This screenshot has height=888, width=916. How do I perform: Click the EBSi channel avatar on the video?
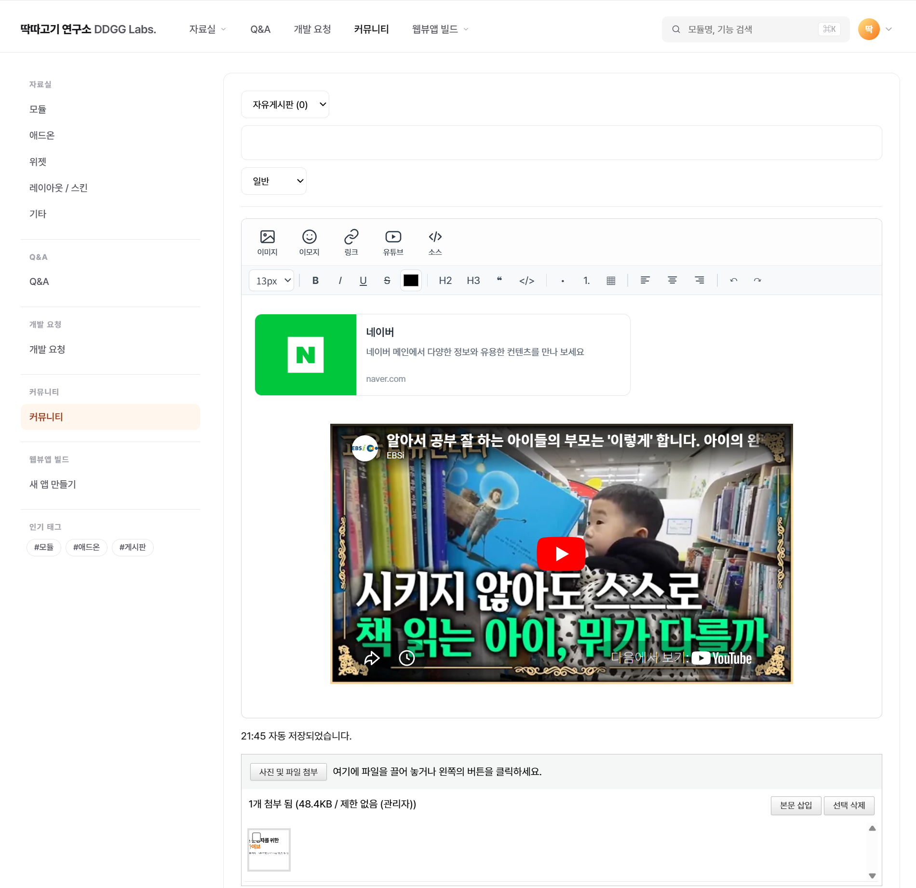(x=365, y=448)
